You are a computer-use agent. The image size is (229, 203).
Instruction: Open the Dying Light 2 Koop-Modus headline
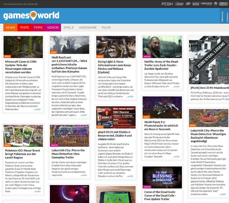[x=115, y=67]
